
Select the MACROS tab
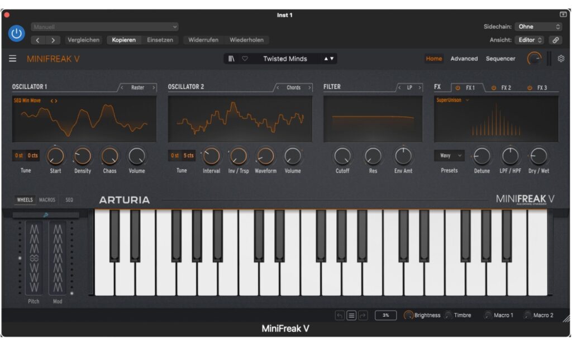click(x=47, y=200)
